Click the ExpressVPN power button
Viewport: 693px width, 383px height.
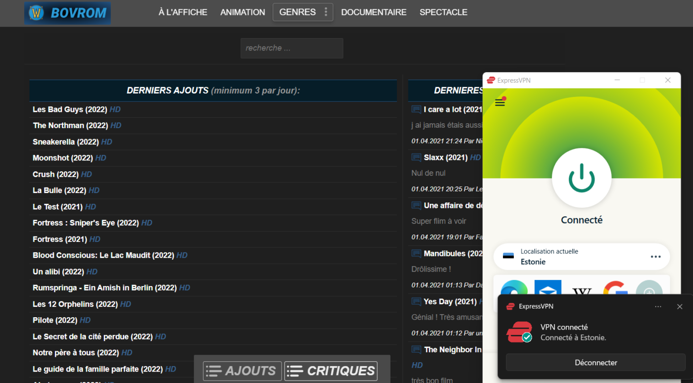(582, 178)
